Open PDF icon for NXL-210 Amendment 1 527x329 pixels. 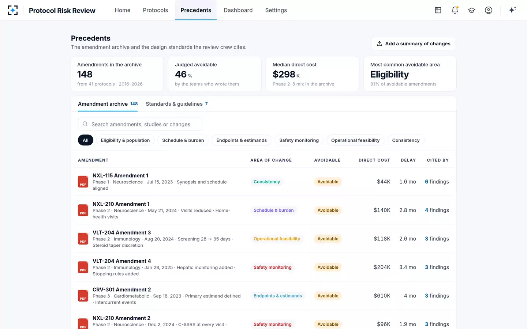pyautogui.click(x=83, y=210)
